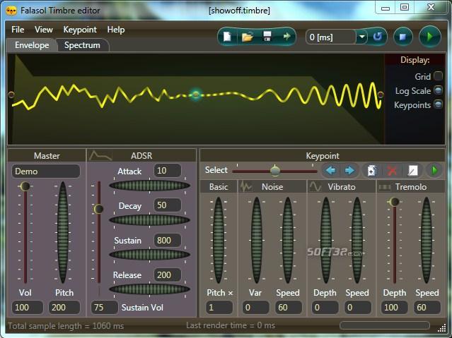Click the Tremolo Depth field showing 100
452x338 pixels.
click(394, 307)
